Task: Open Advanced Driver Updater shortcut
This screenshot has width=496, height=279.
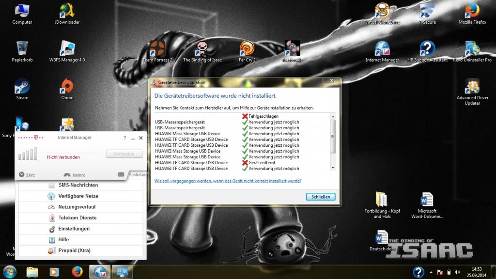Action: (x=472, y=92)
